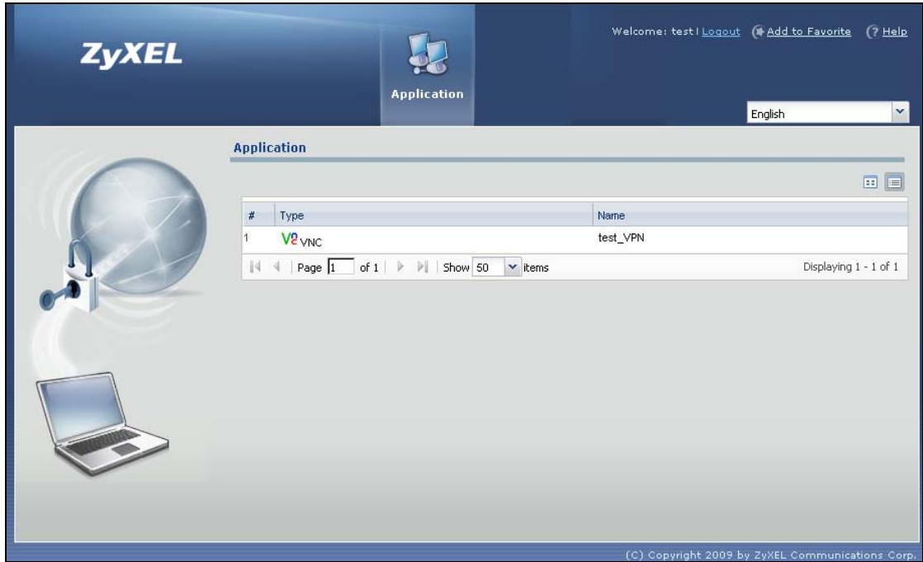Go to the last page
The width and height of the screenshot is (923, 562).
click(422, 267)
